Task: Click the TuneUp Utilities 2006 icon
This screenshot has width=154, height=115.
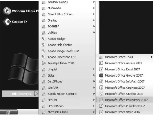Action: pyautogui.click(x=44, y=63)
